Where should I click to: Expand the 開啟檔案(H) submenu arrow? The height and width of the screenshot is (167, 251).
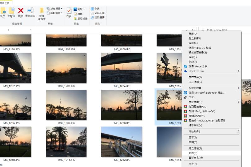[x=238, y=102]
